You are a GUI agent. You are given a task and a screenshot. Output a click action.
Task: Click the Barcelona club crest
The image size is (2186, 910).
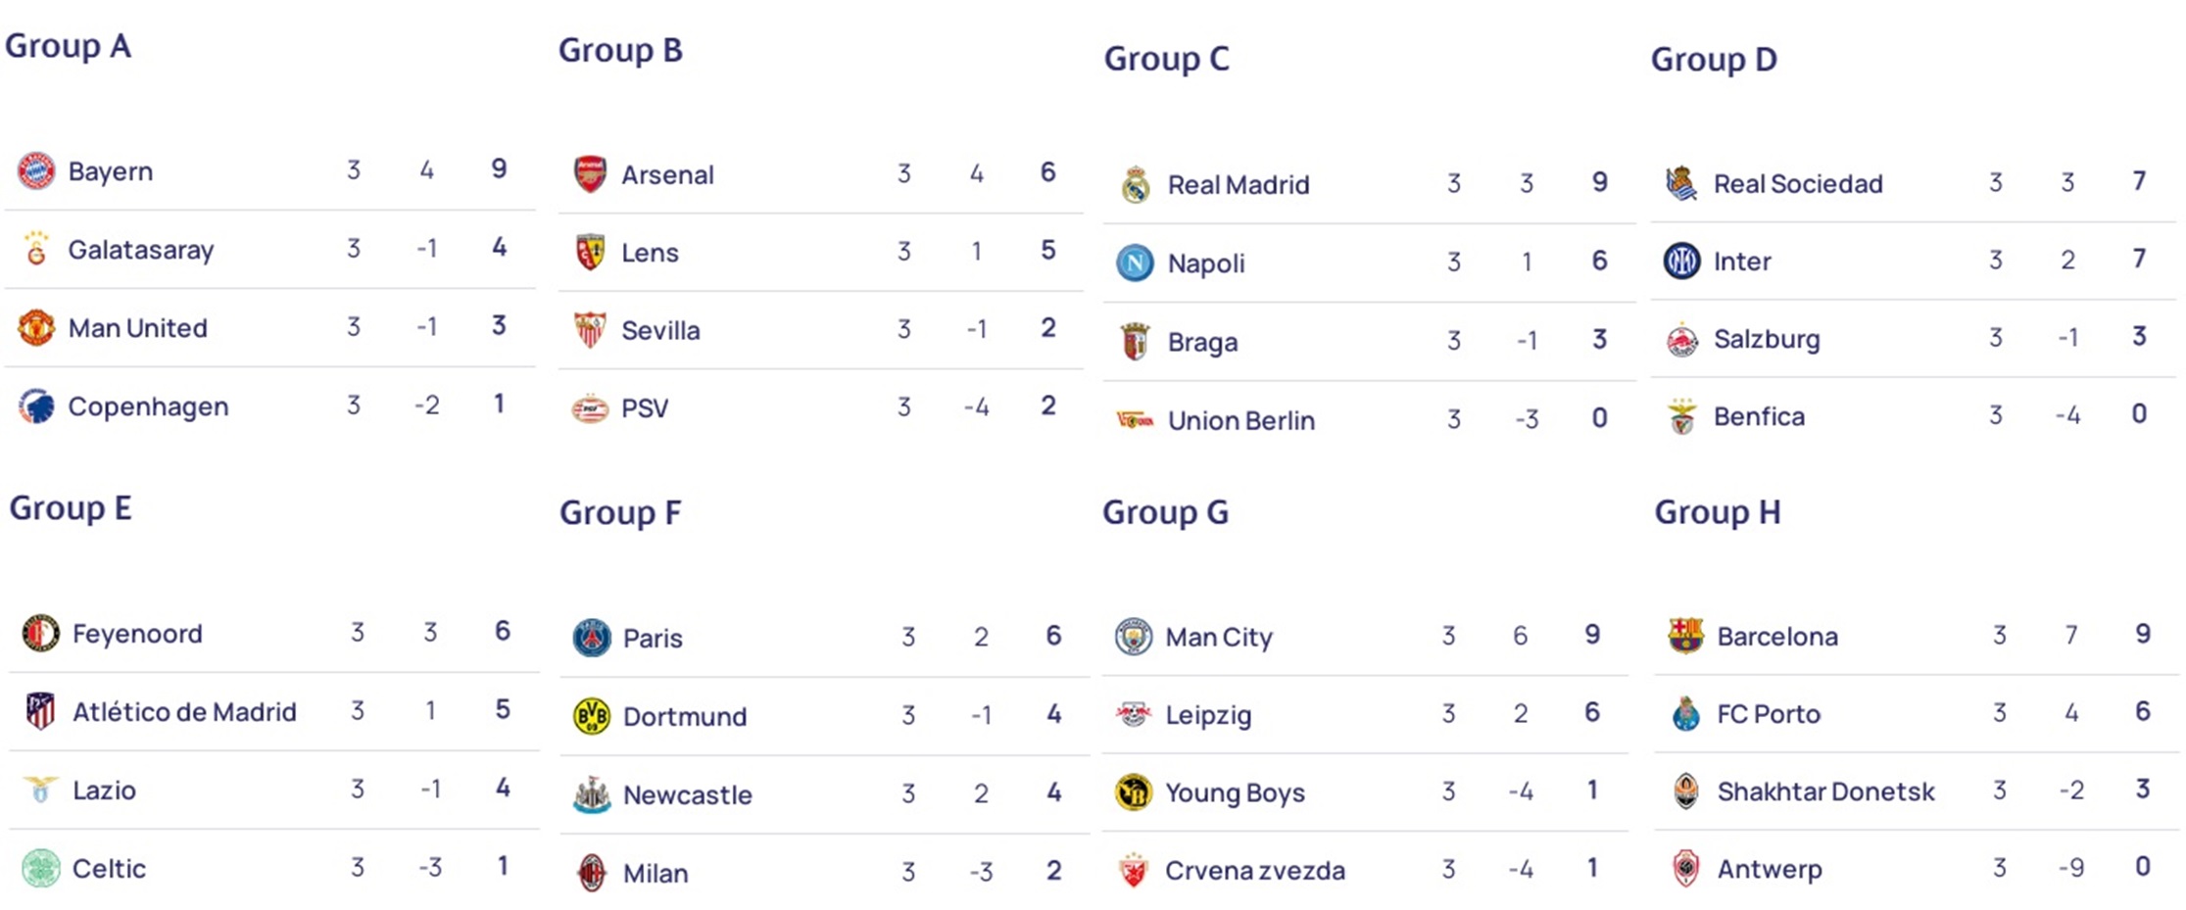[x=1685, y=636]
